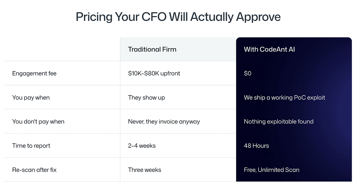Viewport: 361px width, 190px height.
Task: Select the 'With CodeAnt AI' column header
Action: pos(294,49)
